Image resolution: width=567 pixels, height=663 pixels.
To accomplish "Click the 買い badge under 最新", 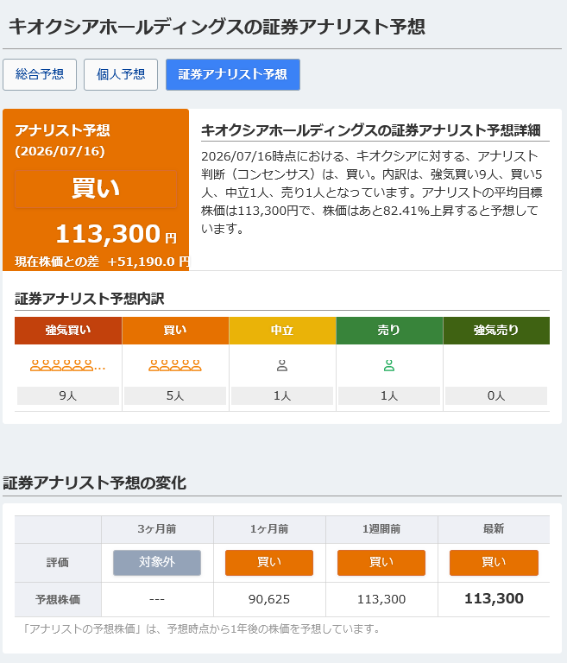I will click(x=494, y=562).
